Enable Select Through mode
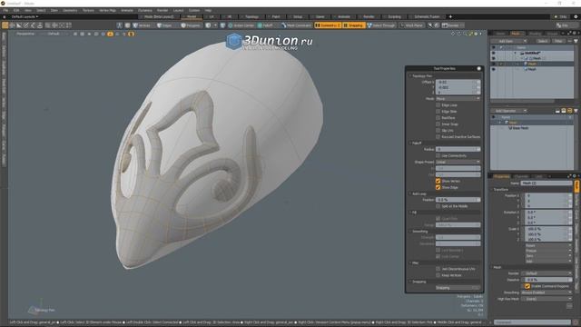 click(381, 25)
